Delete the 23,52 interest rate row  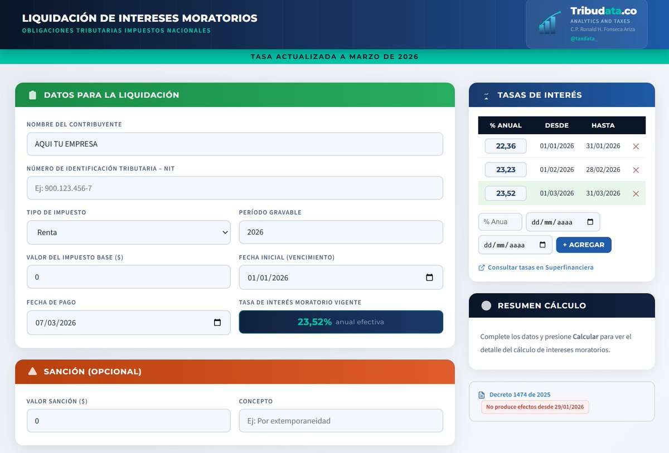click(636, 194)
